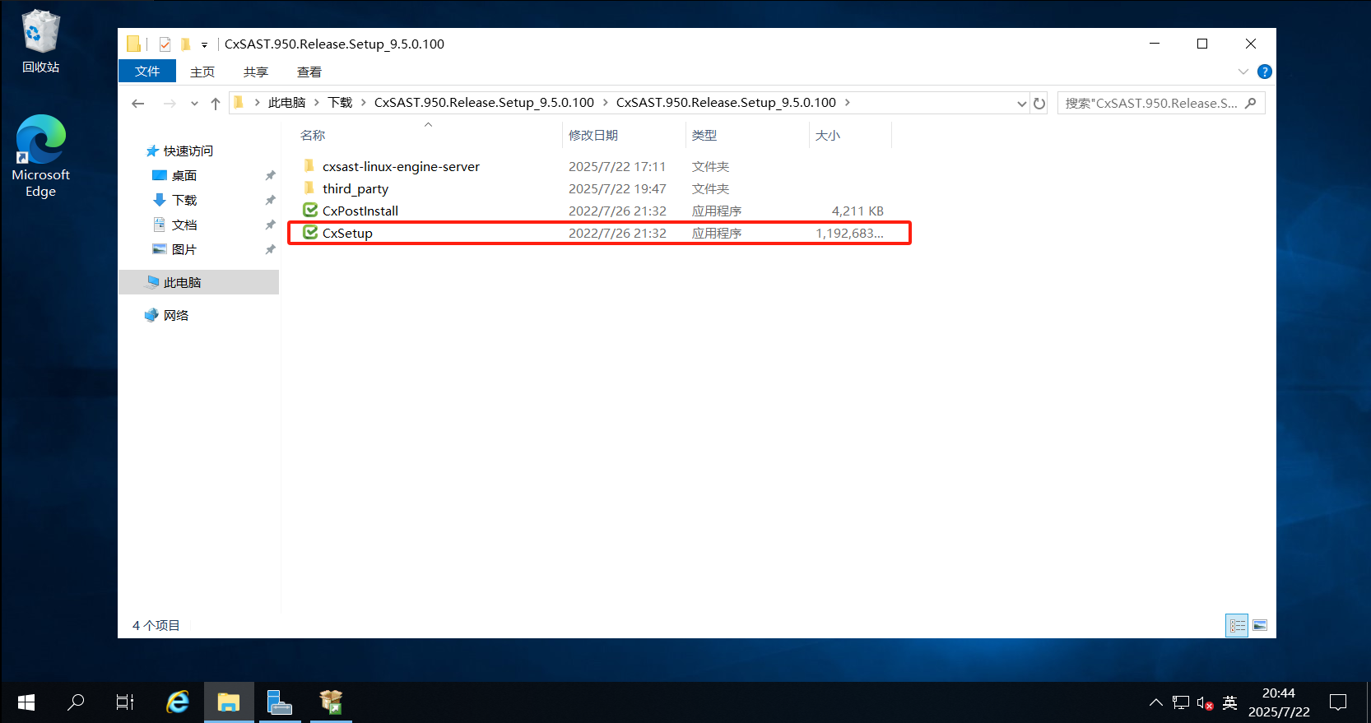
Task: Click the Forward navigation arrow
Action: 170,103
